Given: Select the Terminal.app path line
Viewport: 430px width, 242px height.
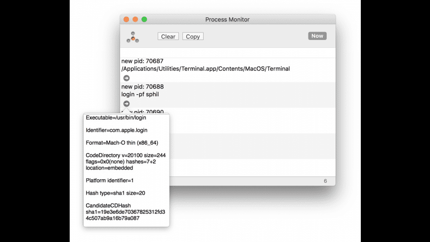Looking at the screenshot, I should click(x=206, y=69).
